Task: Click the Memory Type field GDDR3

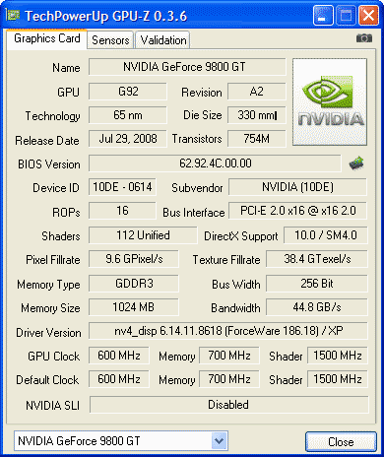Action: (x=134, y=284)
